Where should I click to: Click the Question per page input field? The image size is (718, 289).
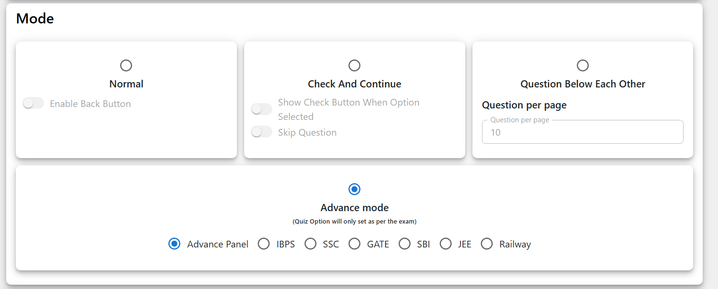(x=582, y=132)
